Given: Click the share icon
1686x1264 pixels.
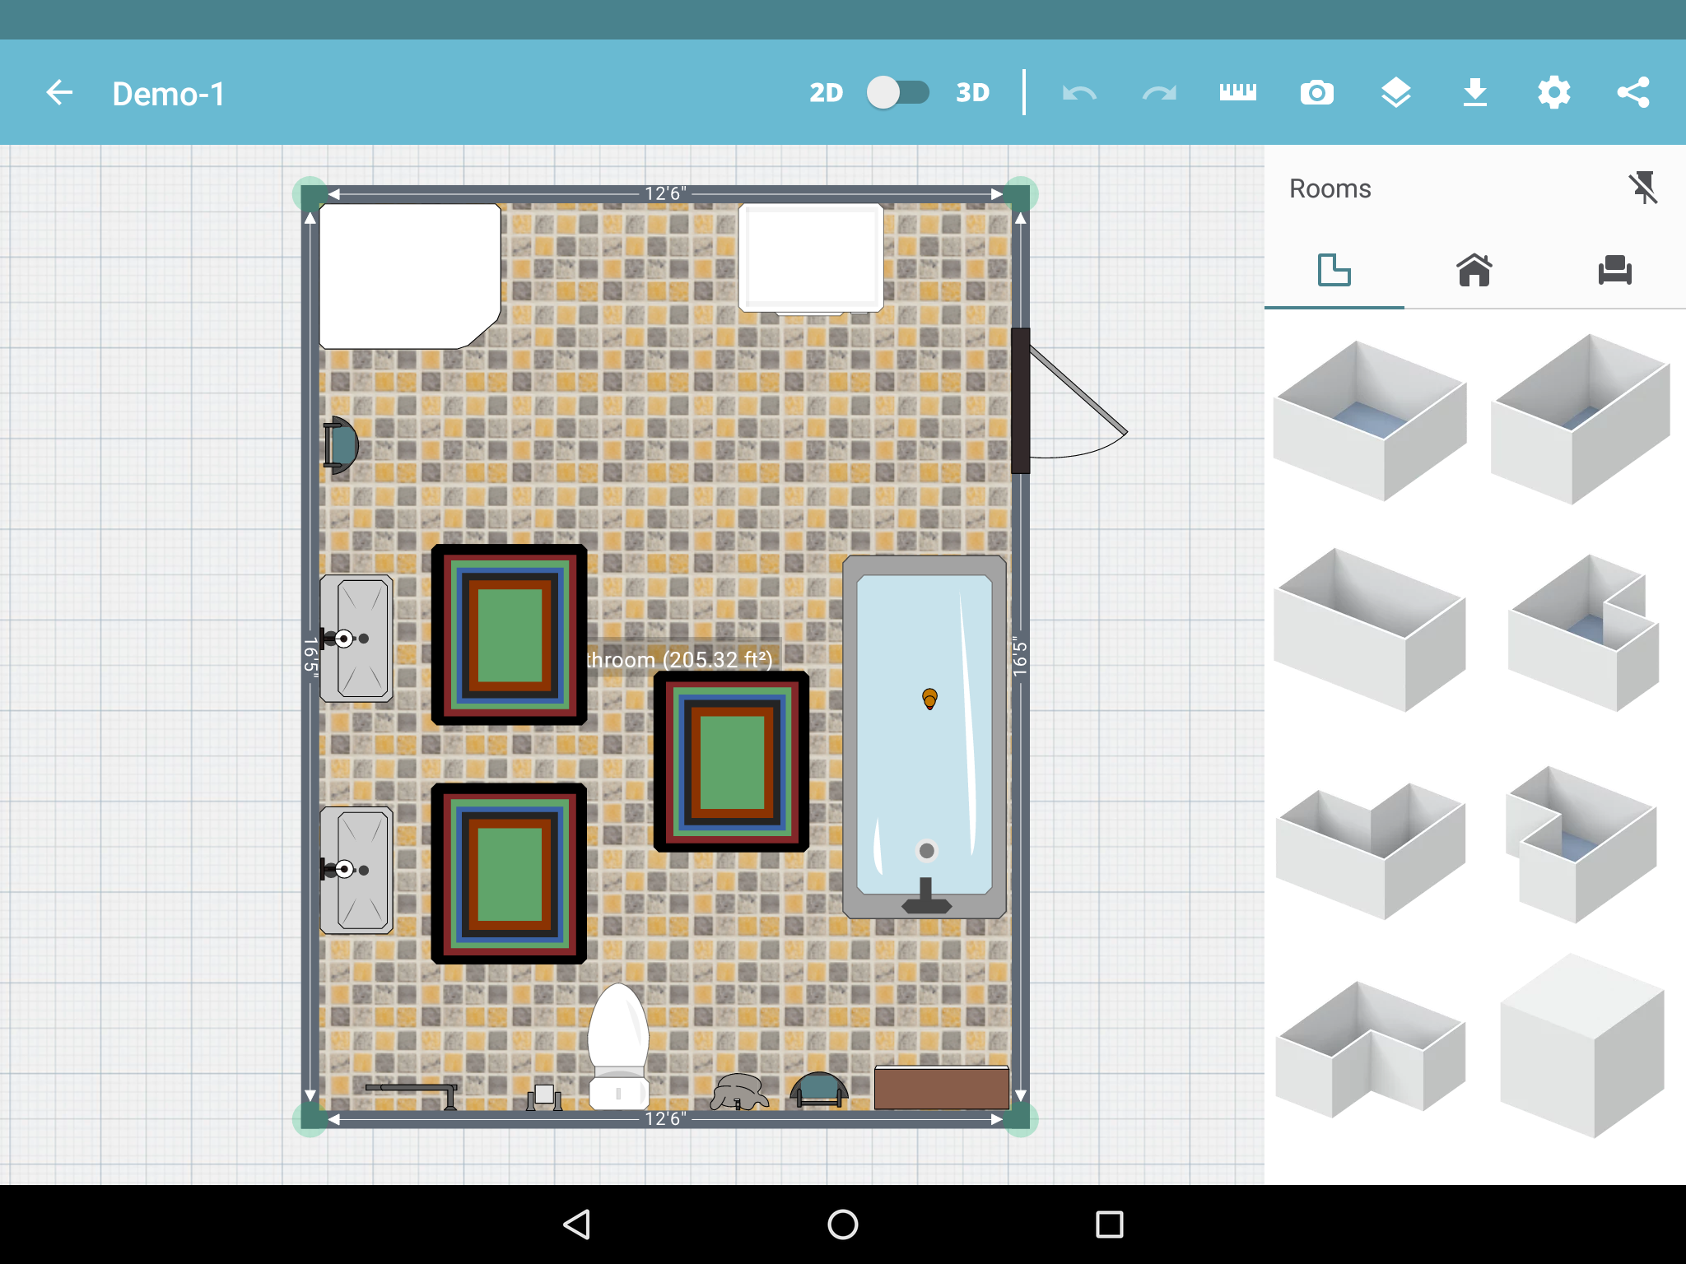Looking at the screenshot, I should tap(1632, 93).
